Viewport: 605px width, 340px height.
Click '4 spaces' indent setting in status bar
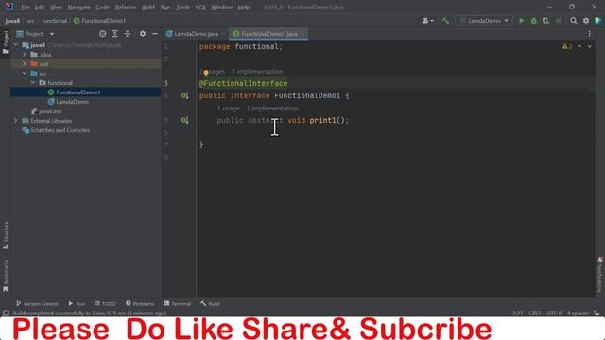point(578,313)
